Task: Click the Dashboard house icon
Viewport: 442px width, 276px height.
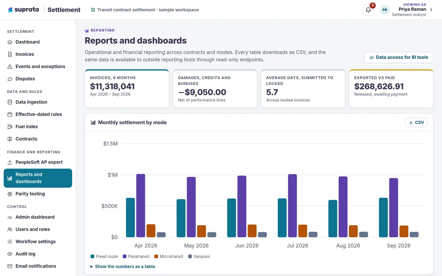Action: tap(10, 42)
